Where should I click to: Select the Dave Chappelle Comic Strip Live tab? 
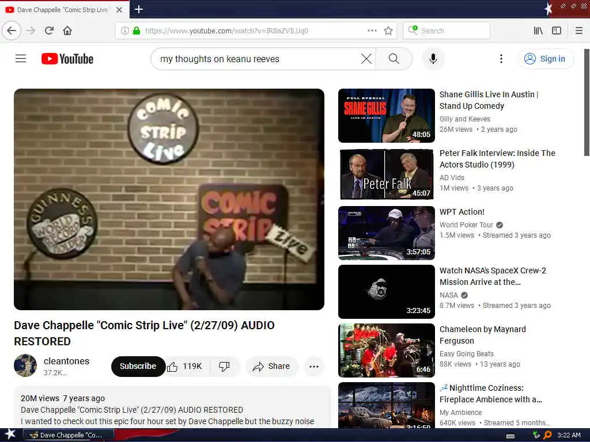coord(65,10)
